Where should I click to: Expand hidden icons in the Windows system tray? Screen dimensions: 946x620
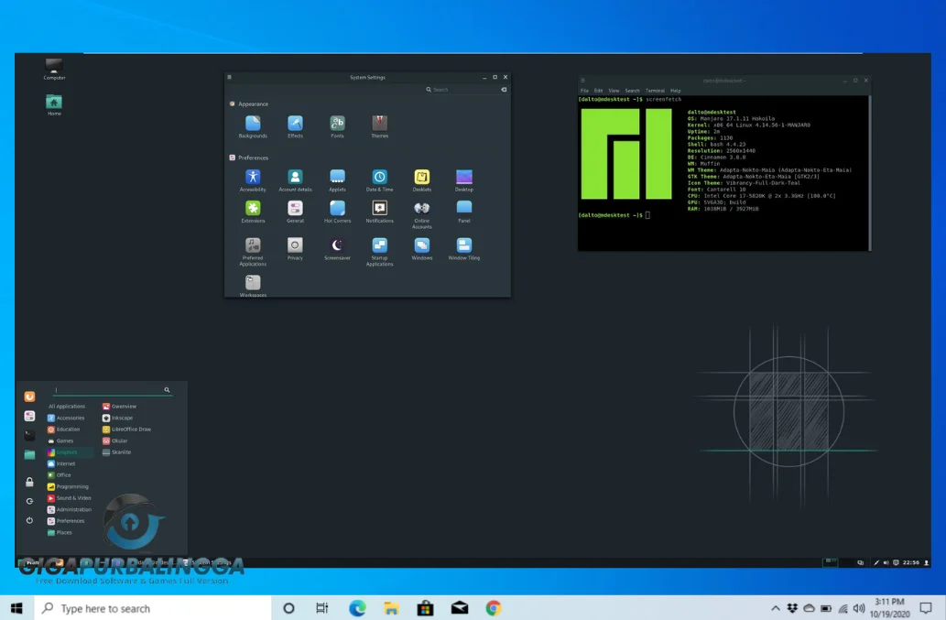point(776,608)
